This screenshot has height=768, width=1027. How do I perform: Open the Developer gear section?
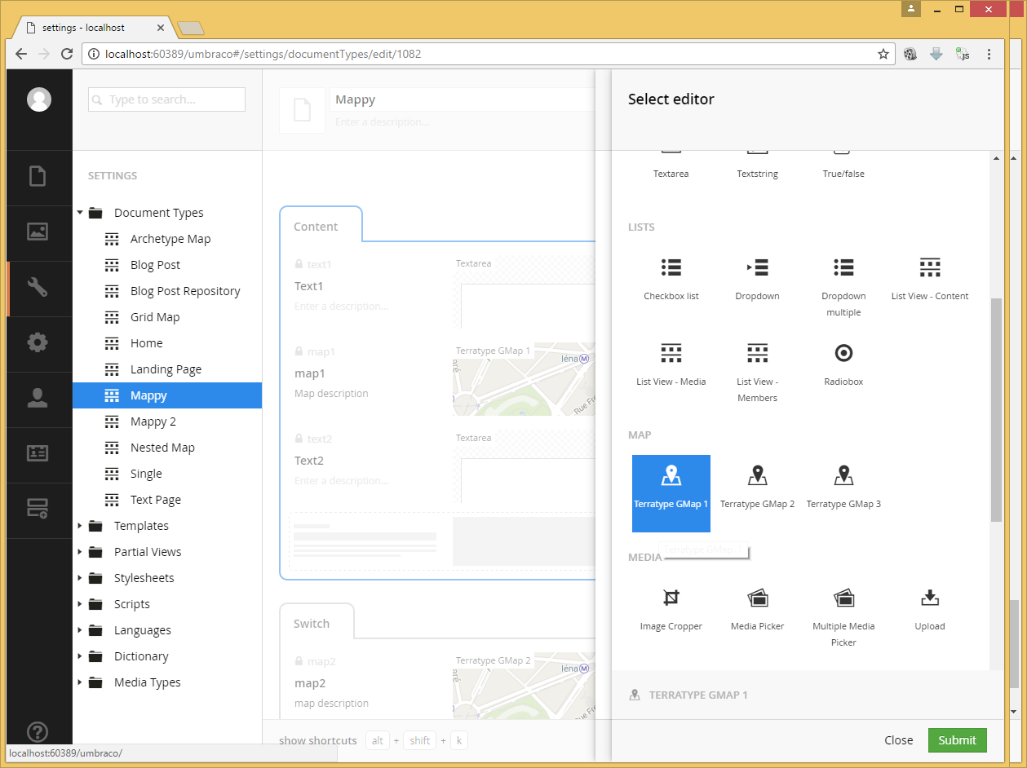[x=38, y=343]
